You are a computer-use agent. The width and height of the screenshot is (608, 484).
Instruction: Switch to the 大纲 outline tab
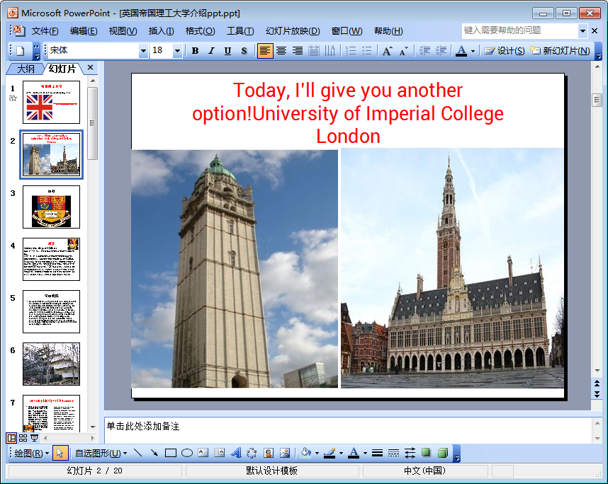click(26, 69)
